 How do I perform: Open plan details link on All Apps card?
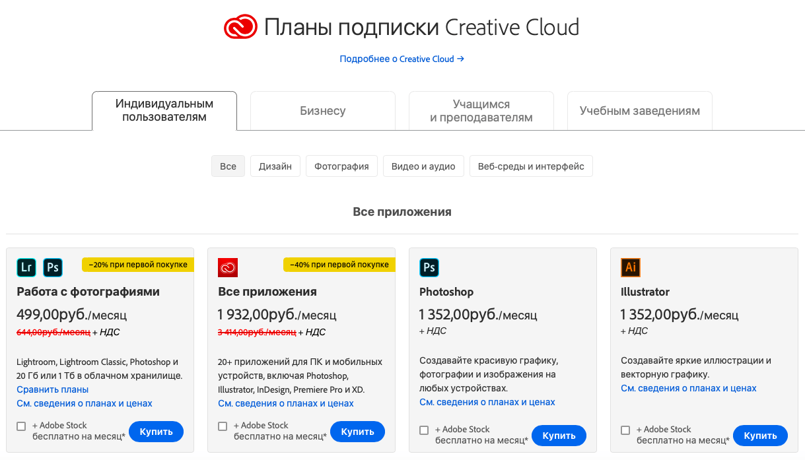pos(286,403)
